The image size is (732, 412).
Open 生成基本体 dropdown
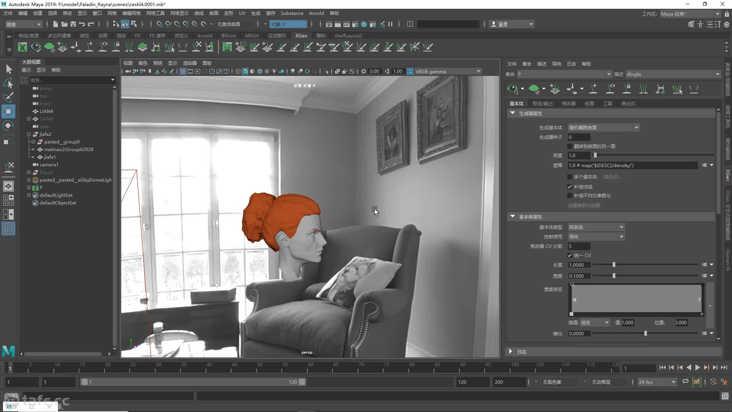pyautogui.click(x=604, y=128)
